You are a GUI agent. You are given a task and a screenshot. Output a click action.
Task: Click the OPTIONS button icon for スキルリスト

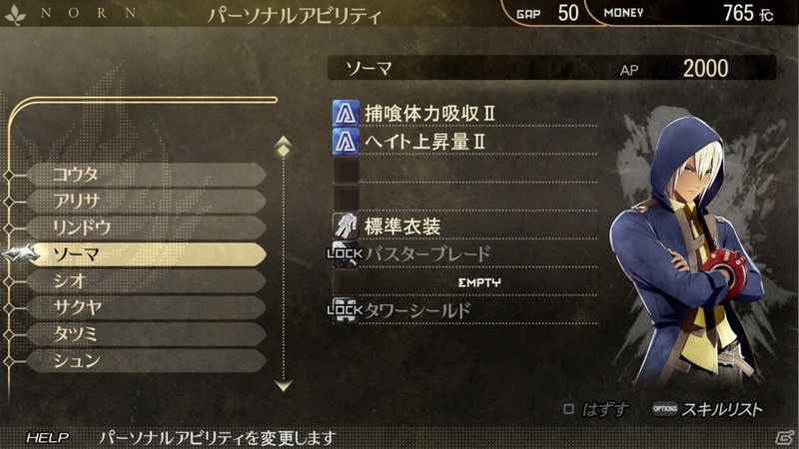pyautogui.click(x=665, y=409)
